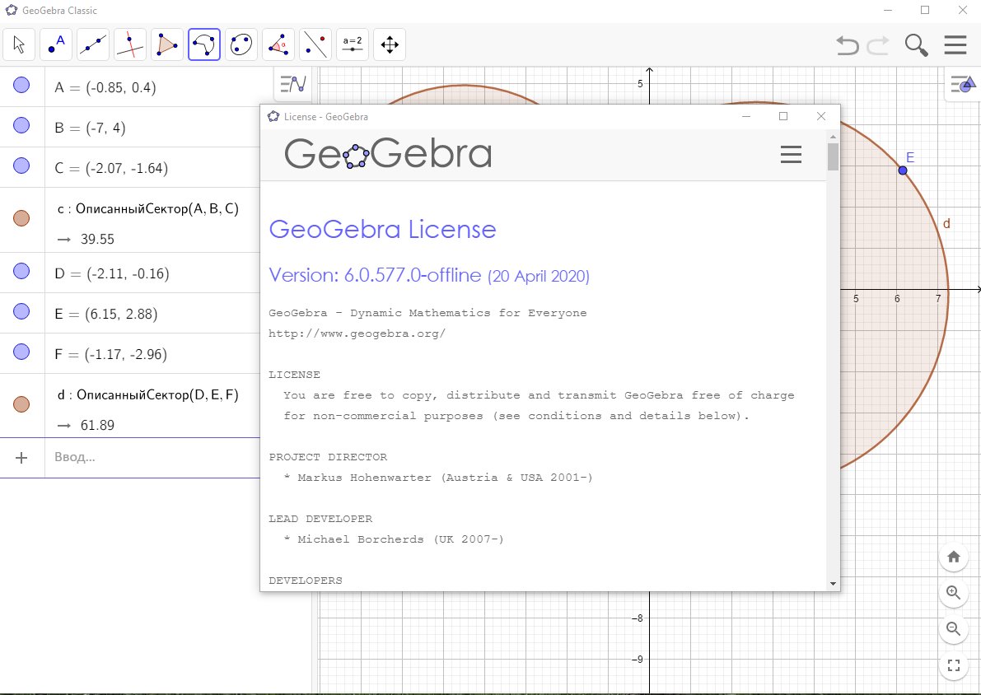Activate the Move Graphics View tool

coord(390,44)
